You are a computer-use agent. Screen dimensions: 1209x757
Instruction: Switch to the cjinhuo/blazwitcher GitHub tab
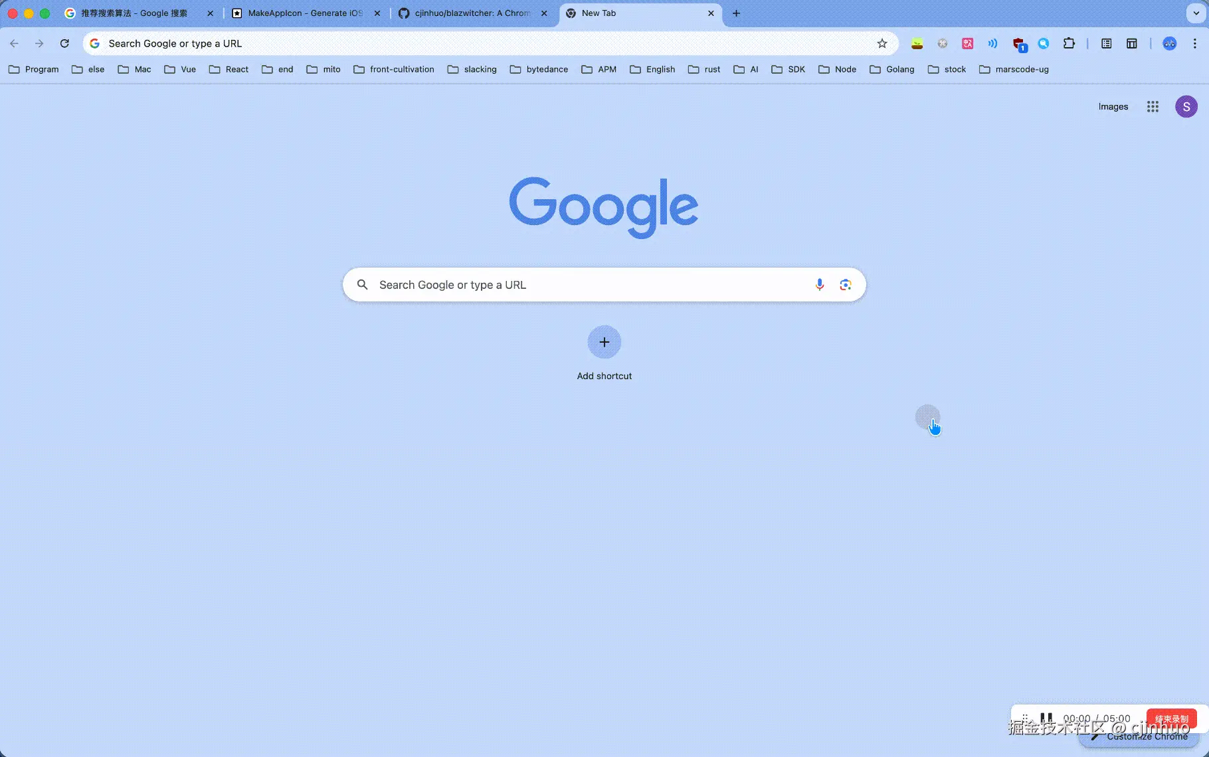[472, 13]
